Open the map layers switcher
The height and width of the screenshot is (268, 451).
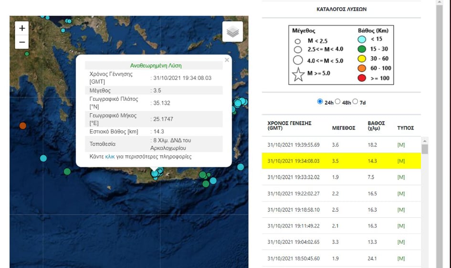tap(232, 32)
